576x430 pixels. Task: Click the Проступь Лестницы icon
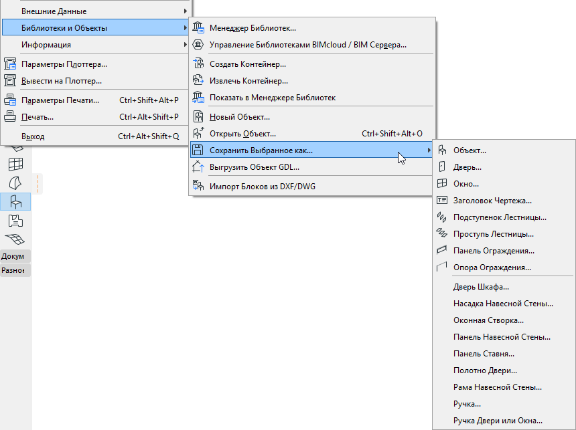point(442,233)
